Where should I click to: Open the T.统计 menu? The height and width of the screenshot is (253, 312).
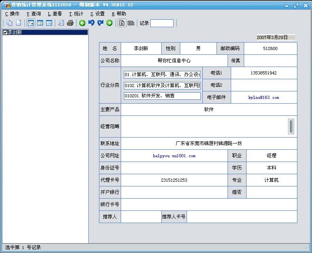(x=76, y=14)
